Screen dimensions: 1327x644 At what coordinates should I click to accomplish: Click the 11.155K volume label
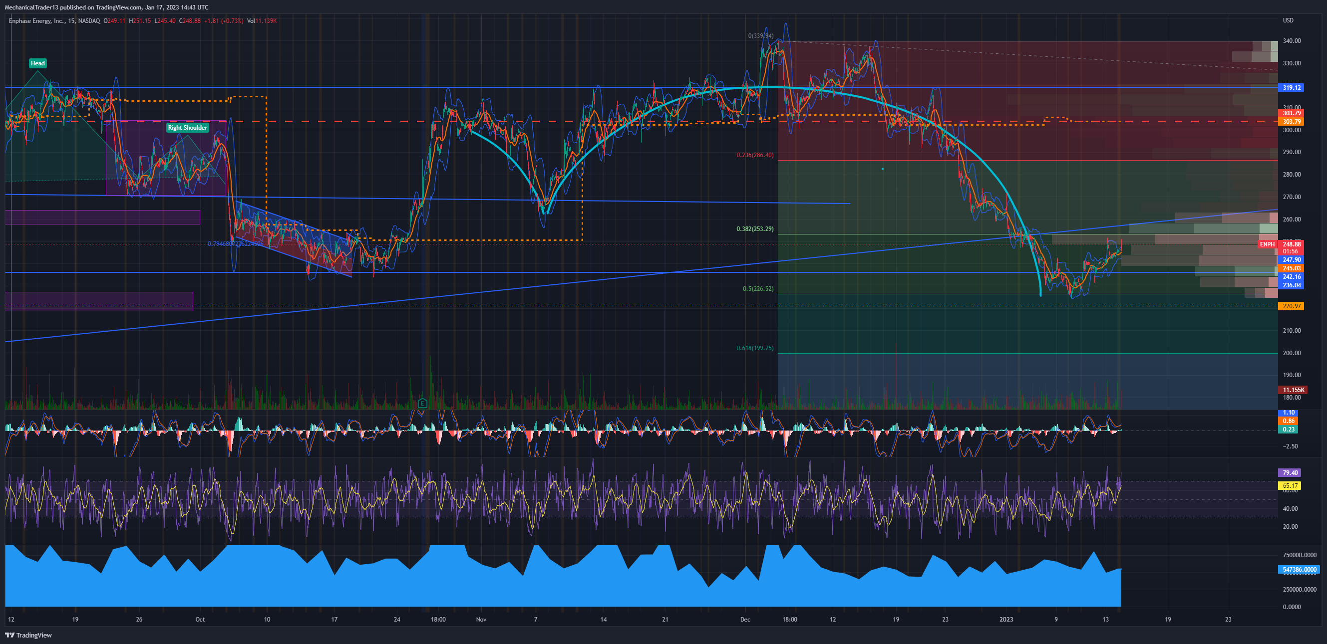tap(1293, 390)
